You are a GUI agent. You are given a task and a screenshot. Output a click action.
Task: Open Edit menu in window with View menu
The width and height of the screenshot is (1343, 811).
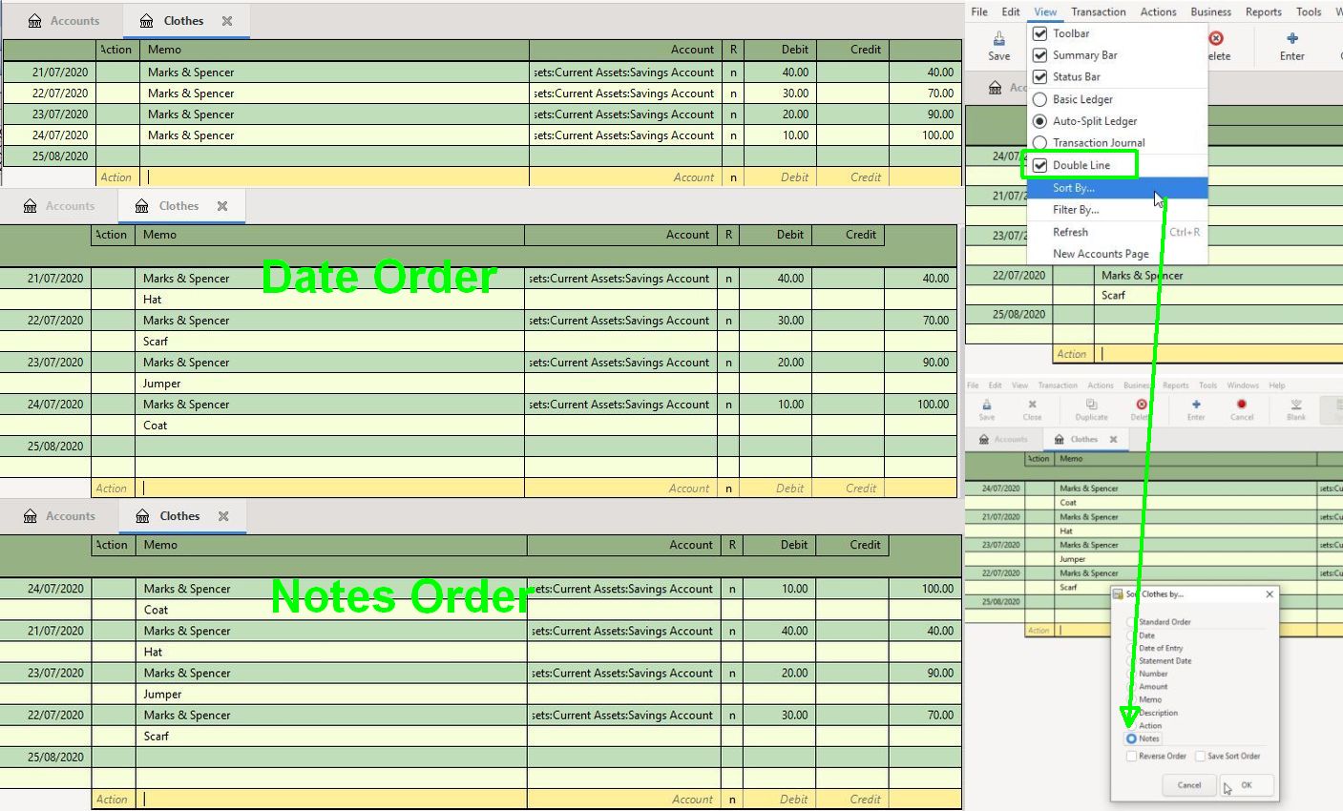point(1011,11)
